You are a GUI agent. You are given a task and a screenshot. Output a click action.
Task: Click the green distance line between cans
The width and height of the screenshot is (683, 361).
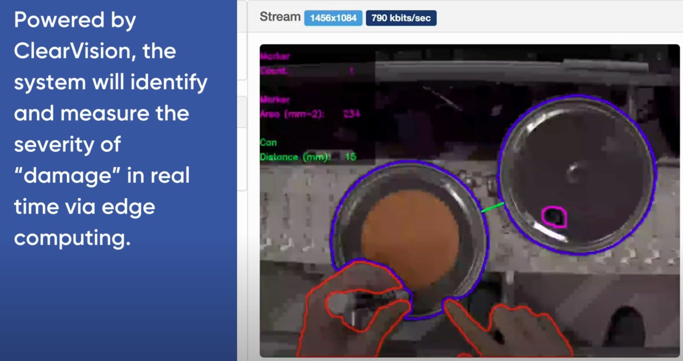493,208
